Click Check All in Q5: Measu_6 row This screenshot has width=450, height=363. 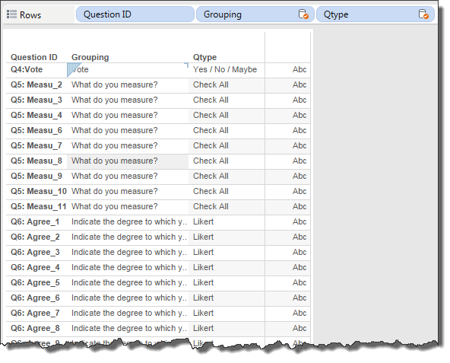pos(211,130)
